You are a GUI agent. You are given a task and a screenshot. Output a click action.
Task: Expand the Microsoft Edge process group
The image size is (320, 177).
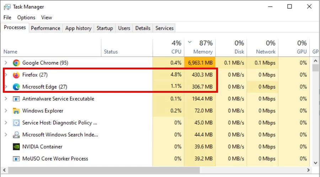coord(6,87)
